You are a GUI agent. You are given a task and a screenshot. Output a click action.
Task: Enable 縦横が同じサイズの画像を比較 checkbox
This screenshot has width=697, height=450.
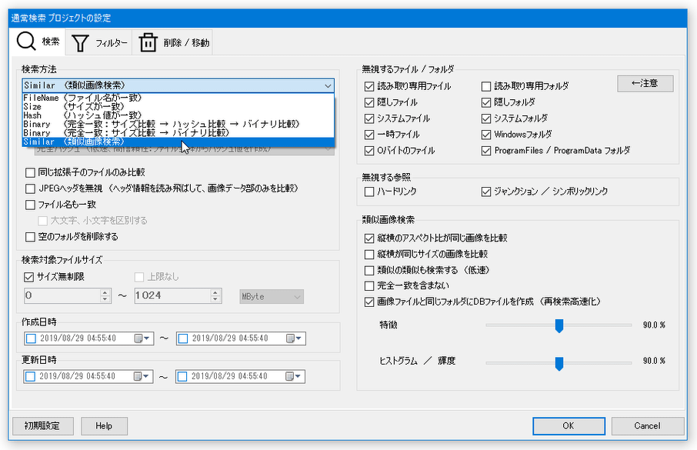tap(369, 255)
